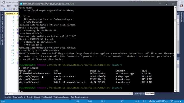Screen dimensions: 184x103
Task: Maximize the MINGW64 terminal window
Action: [x=166, y=4]
